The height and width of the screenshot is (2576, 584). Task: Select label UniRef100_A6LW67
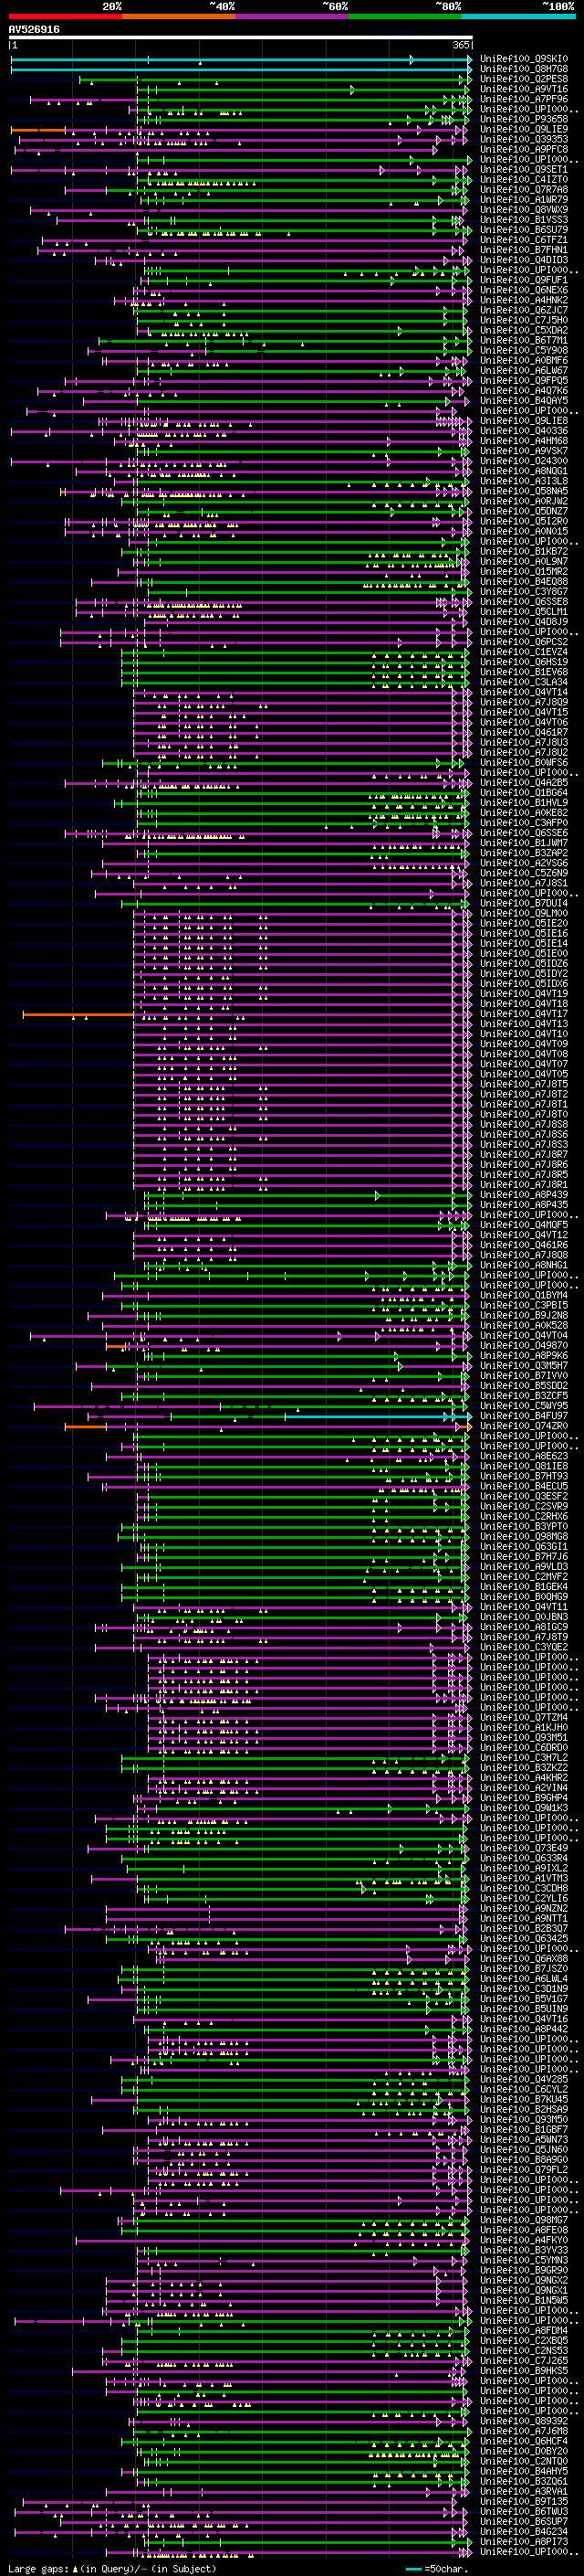tap(524, 370)
